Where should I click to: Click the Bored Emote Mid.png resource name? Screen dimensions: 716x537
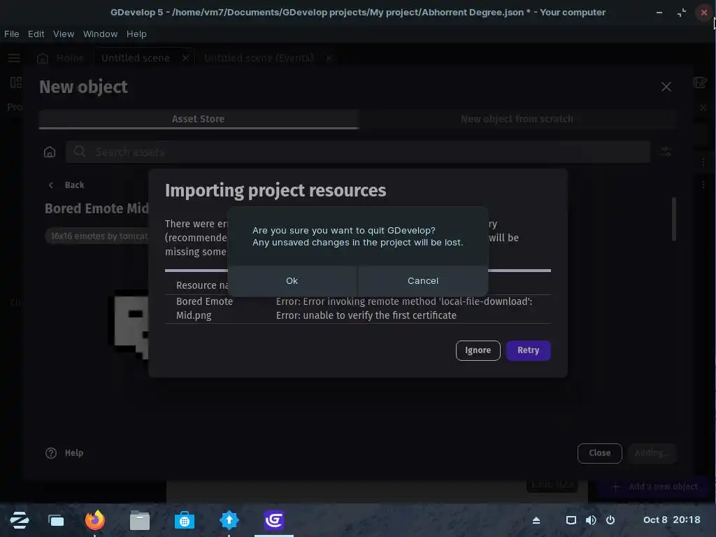click(205, 308)
